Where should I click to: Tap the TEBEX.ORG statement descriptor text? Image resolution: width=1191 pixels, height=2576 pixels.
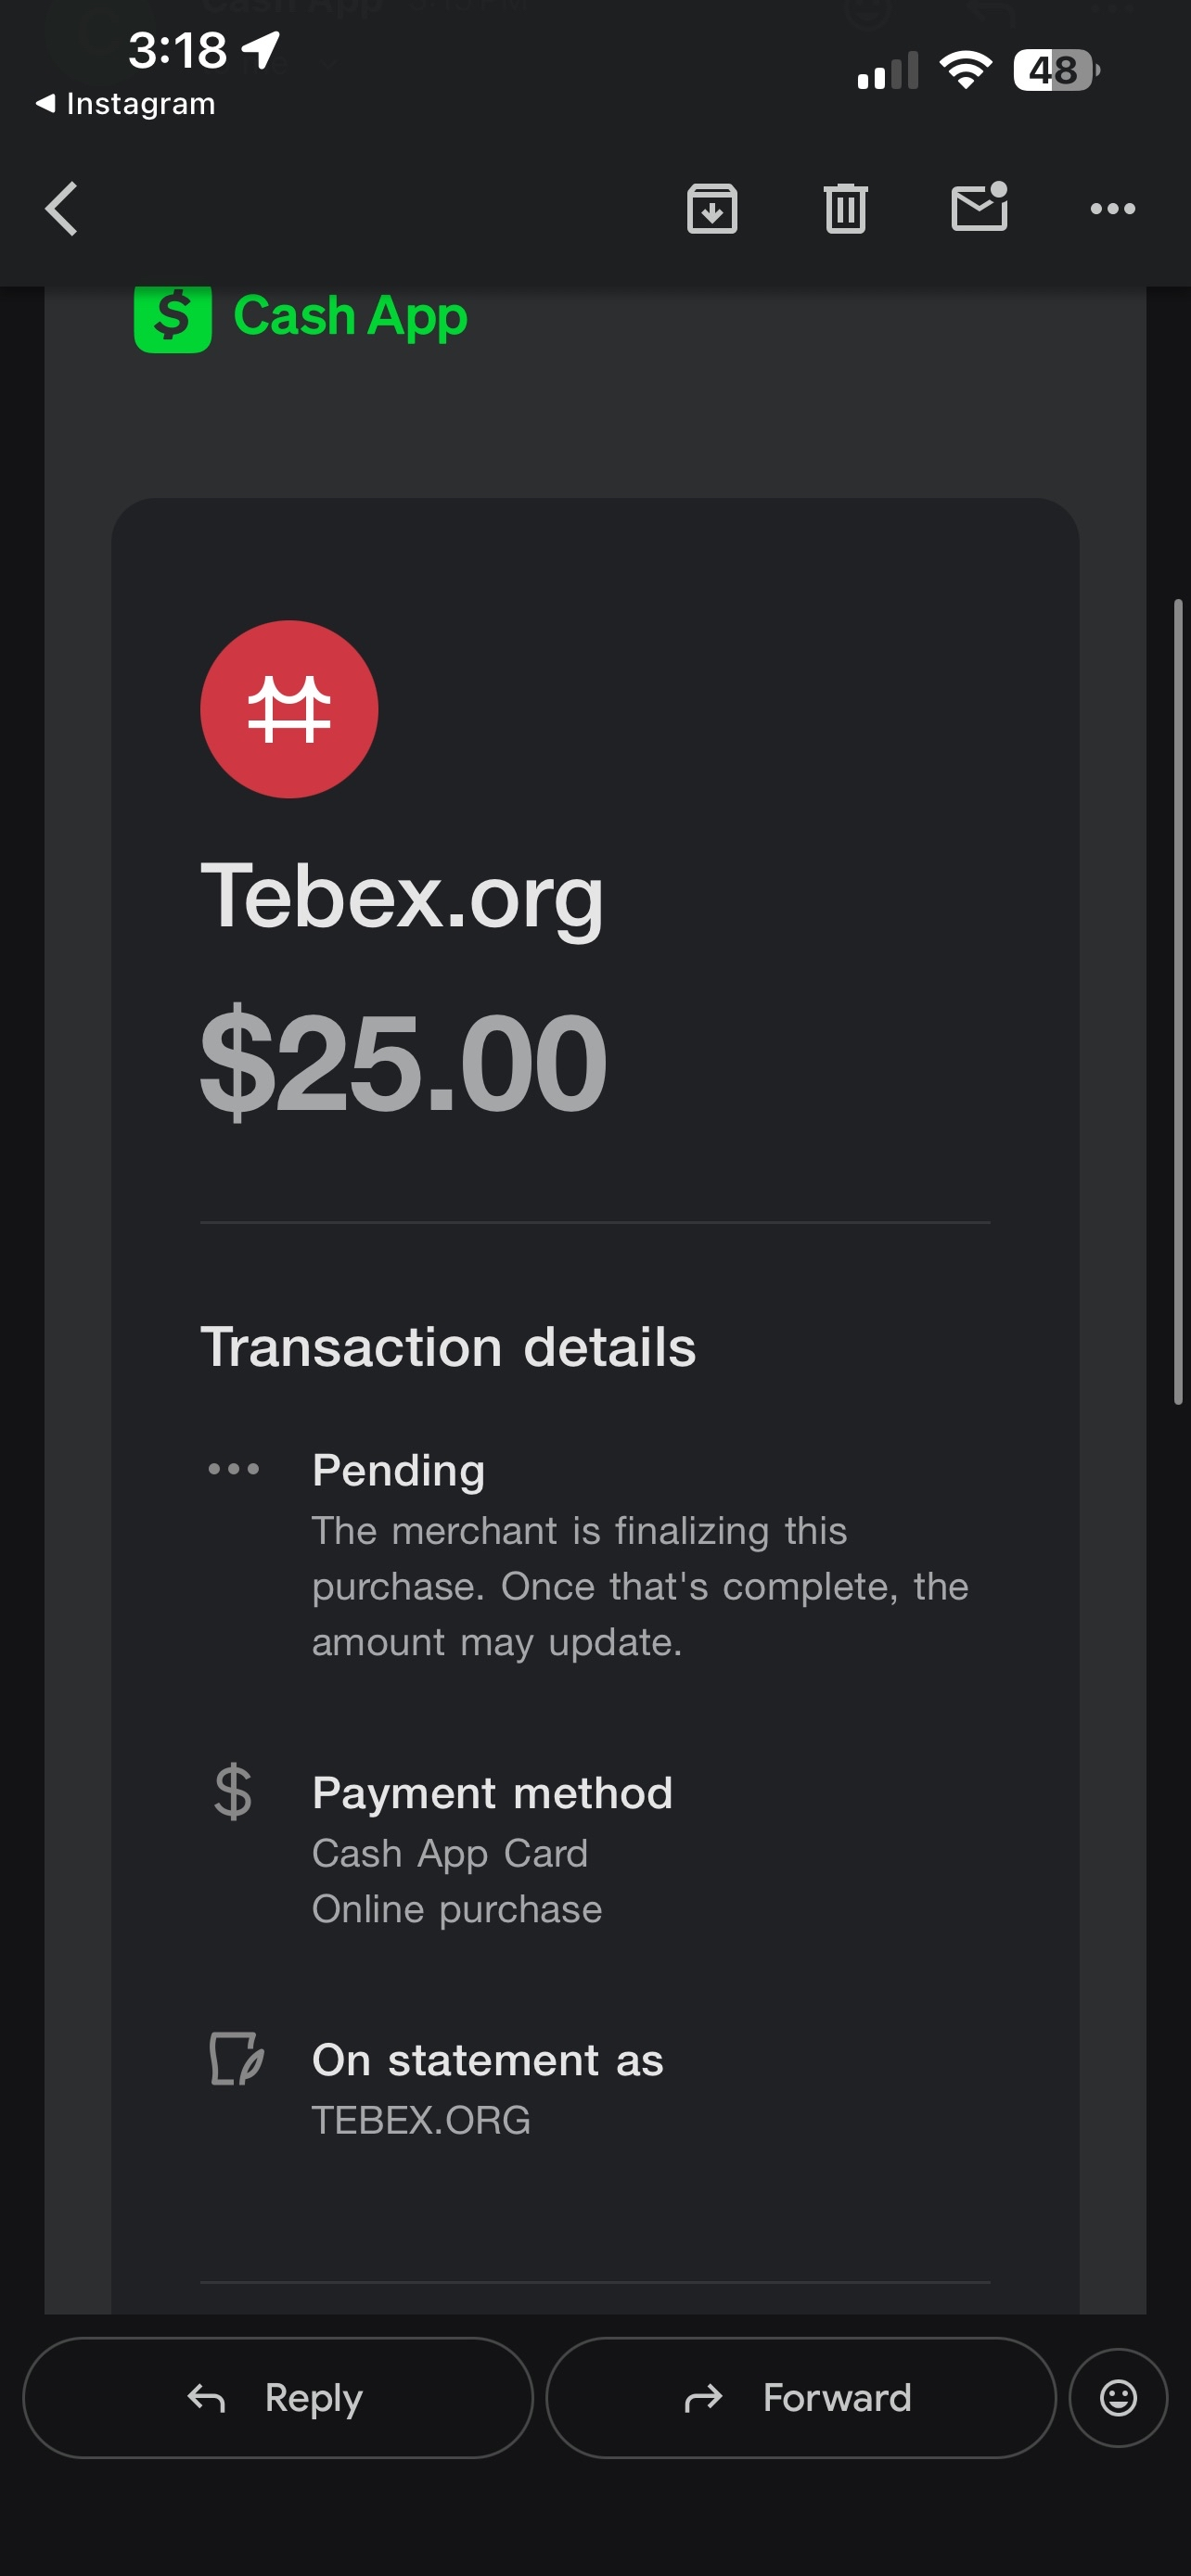tap(421, 2120)
